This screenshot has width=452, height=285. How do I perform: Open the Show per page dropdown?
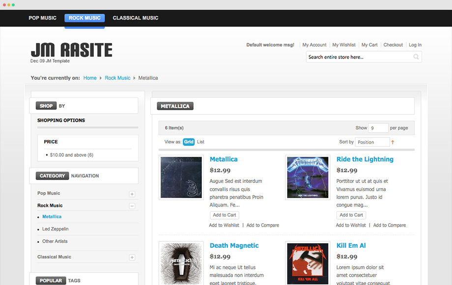[378, 128]
